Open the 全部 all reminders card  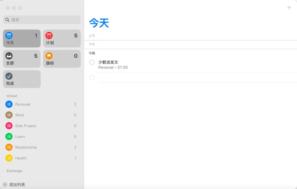pyautogui.click(x=22, y=59)
